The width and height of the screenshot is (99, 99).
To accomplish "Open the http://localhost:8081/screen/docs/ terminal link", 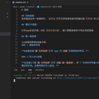I will point(78,78).
